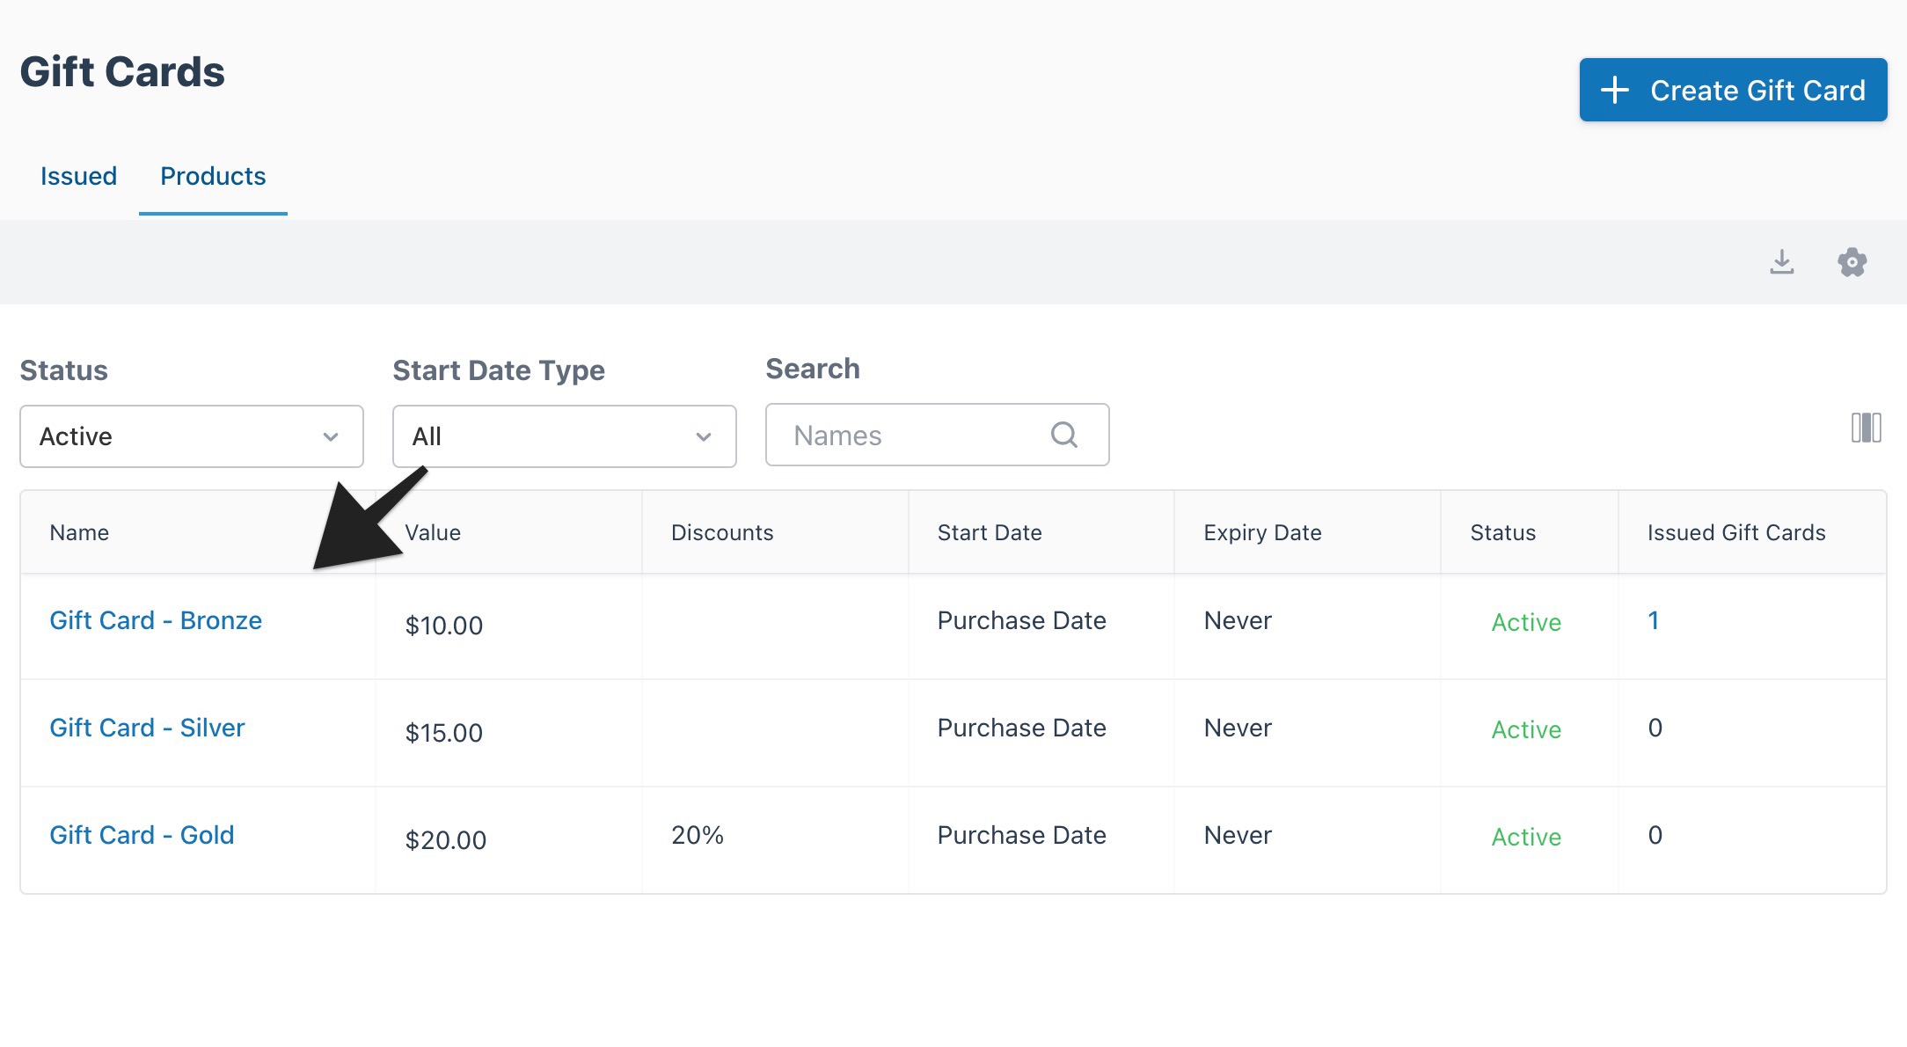
Task: Click Active status in Gold row
Action: click(x=1526, y=837)
